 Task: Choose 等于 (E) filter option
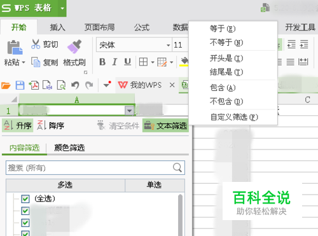click(x=233, y=29)
